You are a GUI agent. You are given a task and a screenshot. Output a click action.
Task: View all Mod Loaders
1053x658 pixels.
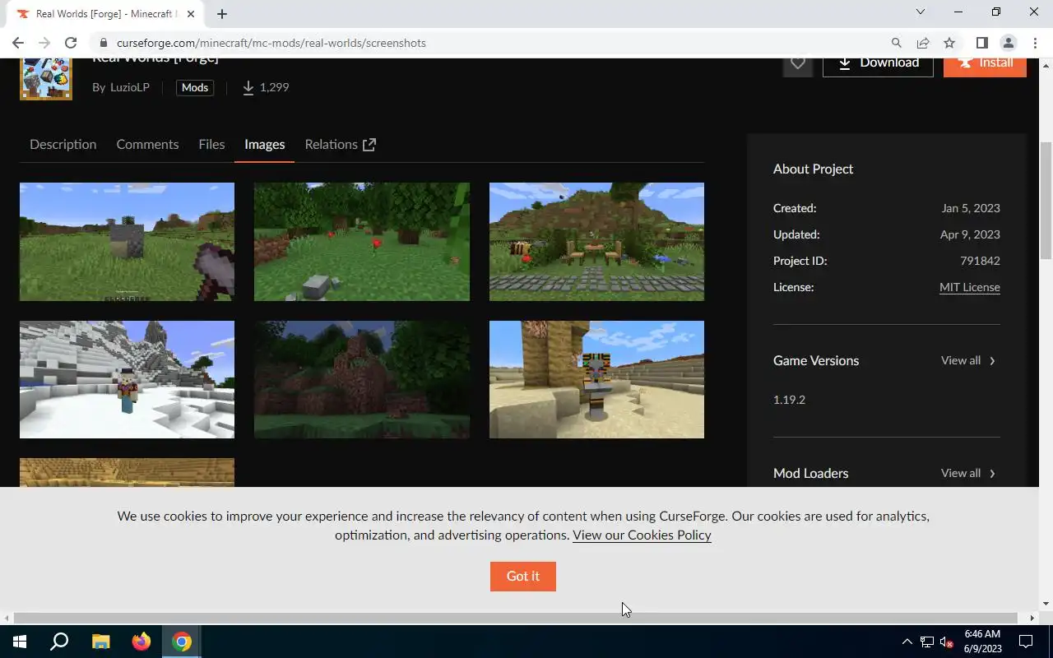(x=968, y=473)
